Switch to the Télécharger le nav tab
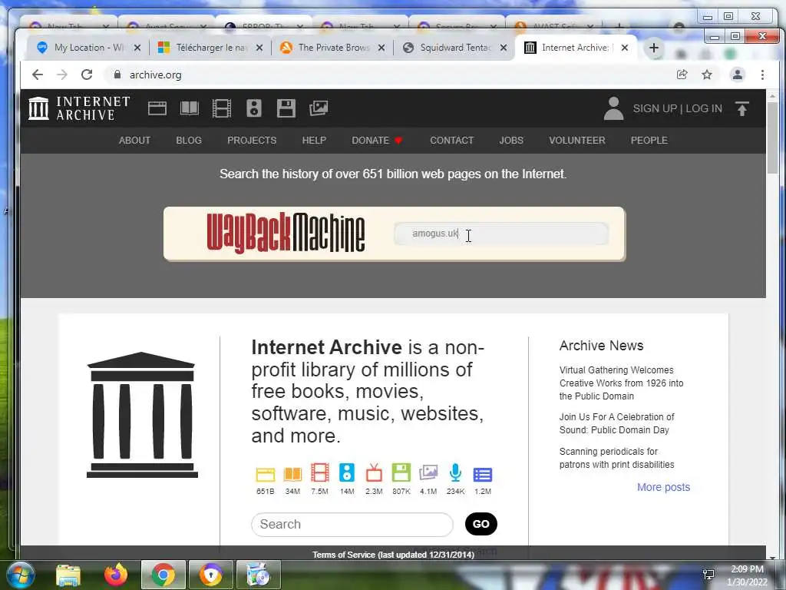 point(210,48)
